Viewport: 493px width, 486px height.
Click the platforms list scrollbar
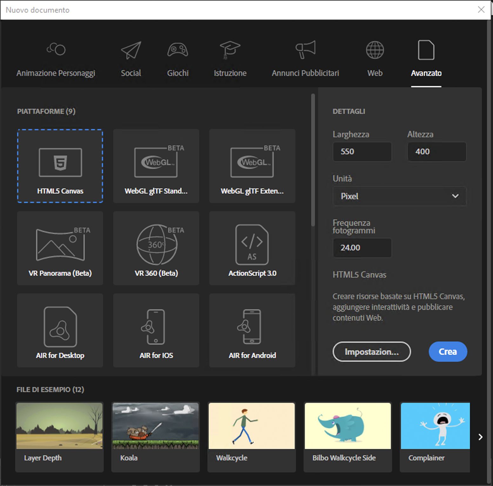(313, 160)
